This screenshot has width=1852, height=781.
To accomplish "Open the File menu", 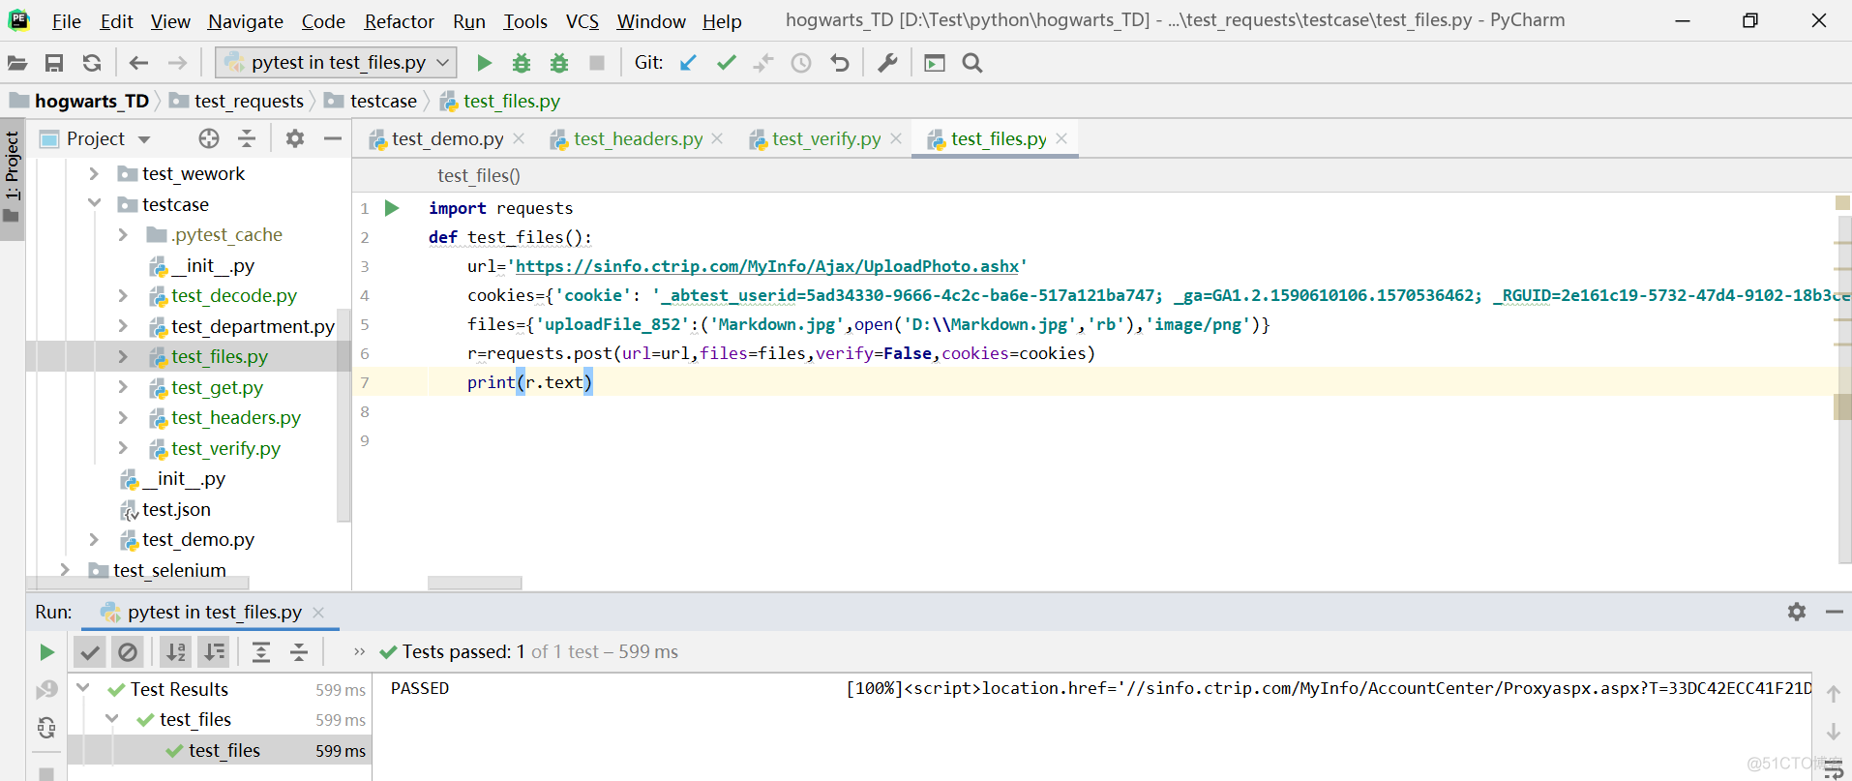I will [x=67, y=21].
